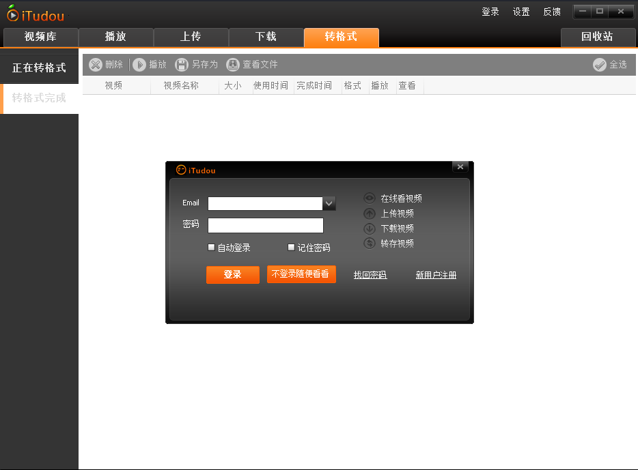Viewport: 638px width, 470px height.
Task: Go to the upload (上传) tab
Action: pyautogui.click(x=191, y=37)
